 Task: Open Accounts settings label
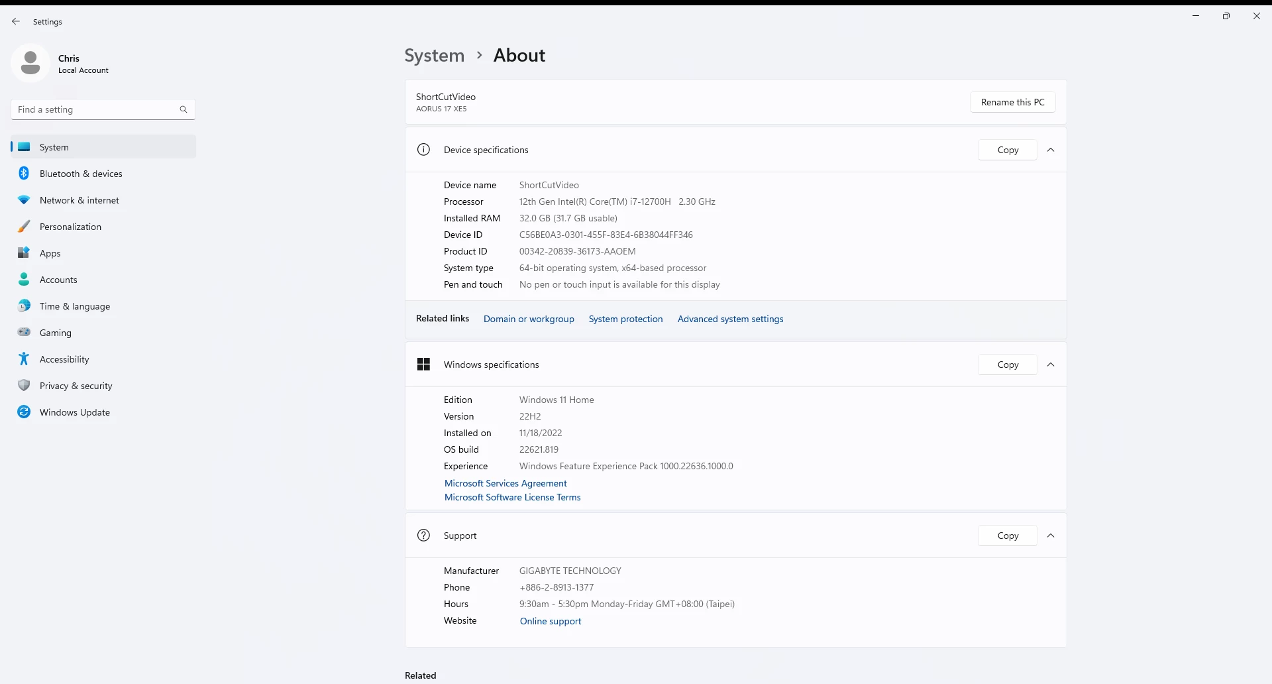point(58,280)
